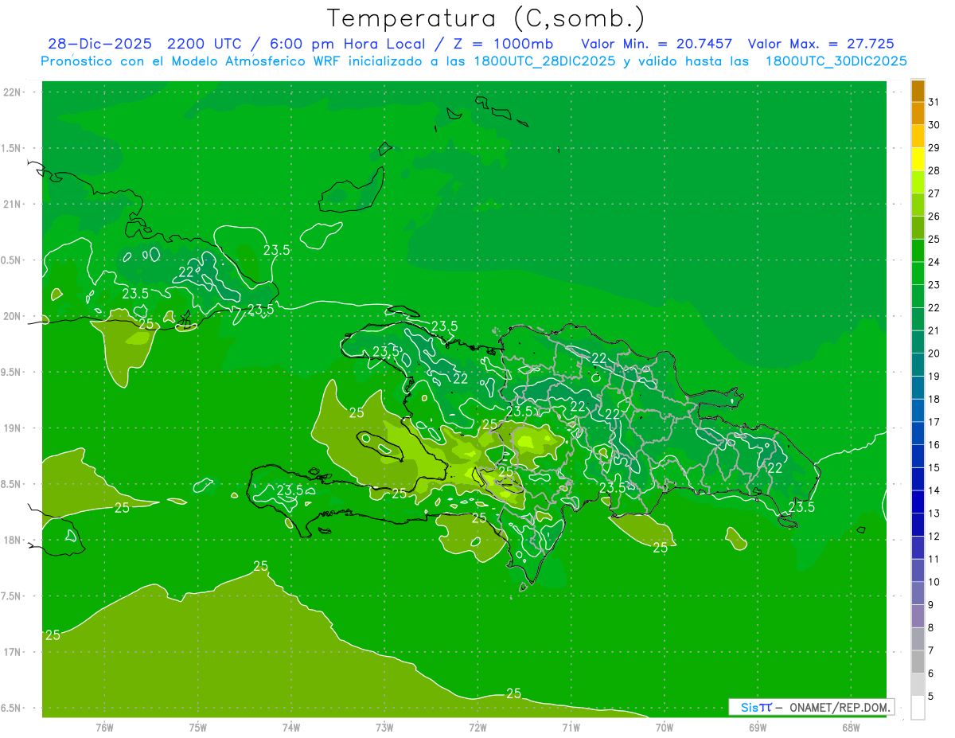955x738 pixels.
Task: Select the purple swatch between 9 and 10
Action: pyautogui.click(x=918, y=594)
